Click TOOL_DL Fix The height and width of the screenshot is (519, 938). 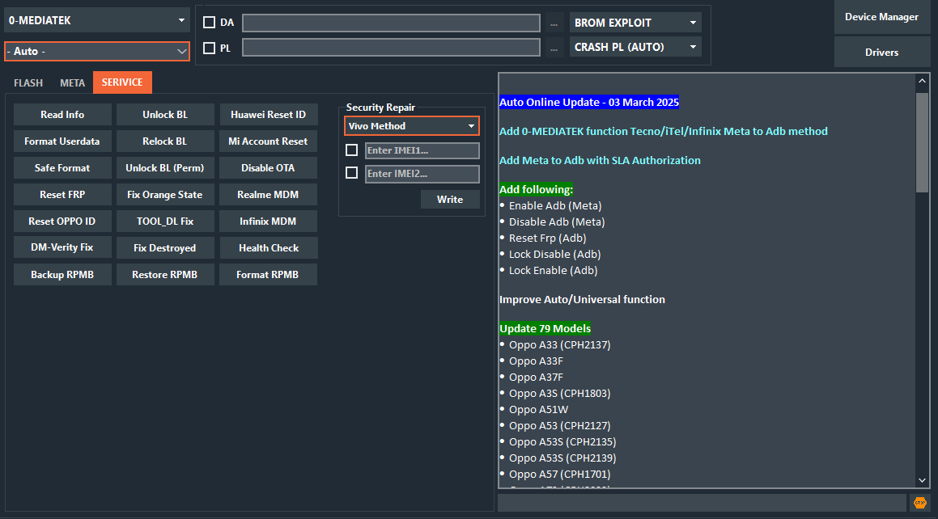(x=165, y=221)
